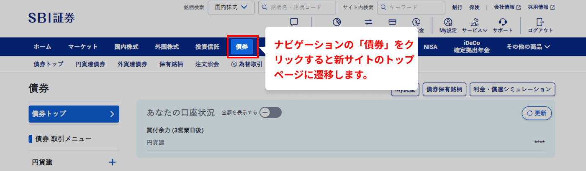Expand the 円貨建 plus sign
586x171 pixels.
tap(112, 162)
